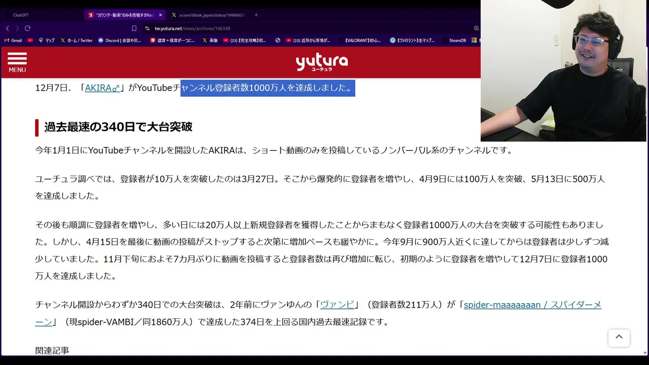Go to the yutura logo home link
Viewport: 649px width, 365px height.
[322, 62]
